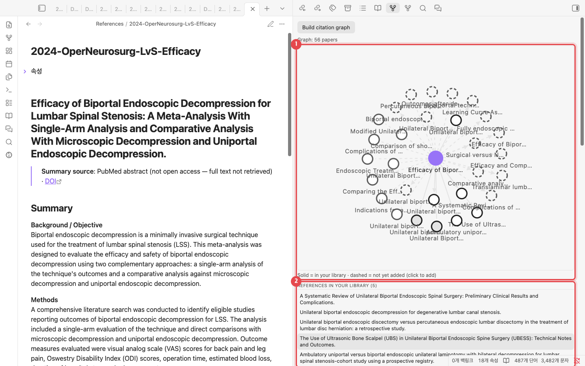Click the '18개 속성' status bar entry

click(488, 361)
